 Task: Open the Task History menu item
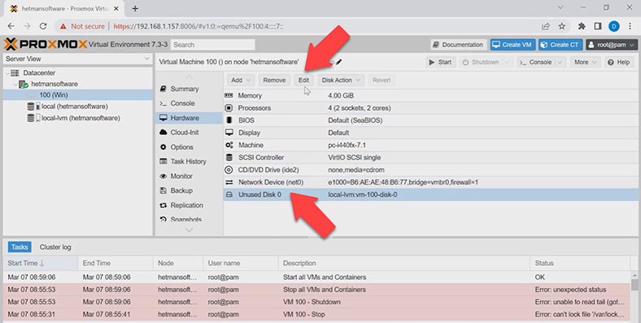pos(189,161)
